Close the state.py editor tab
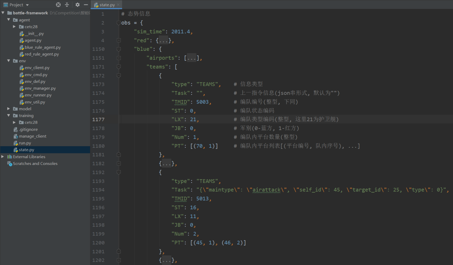This screenshot has height=265, width=453. click(118, 5)
